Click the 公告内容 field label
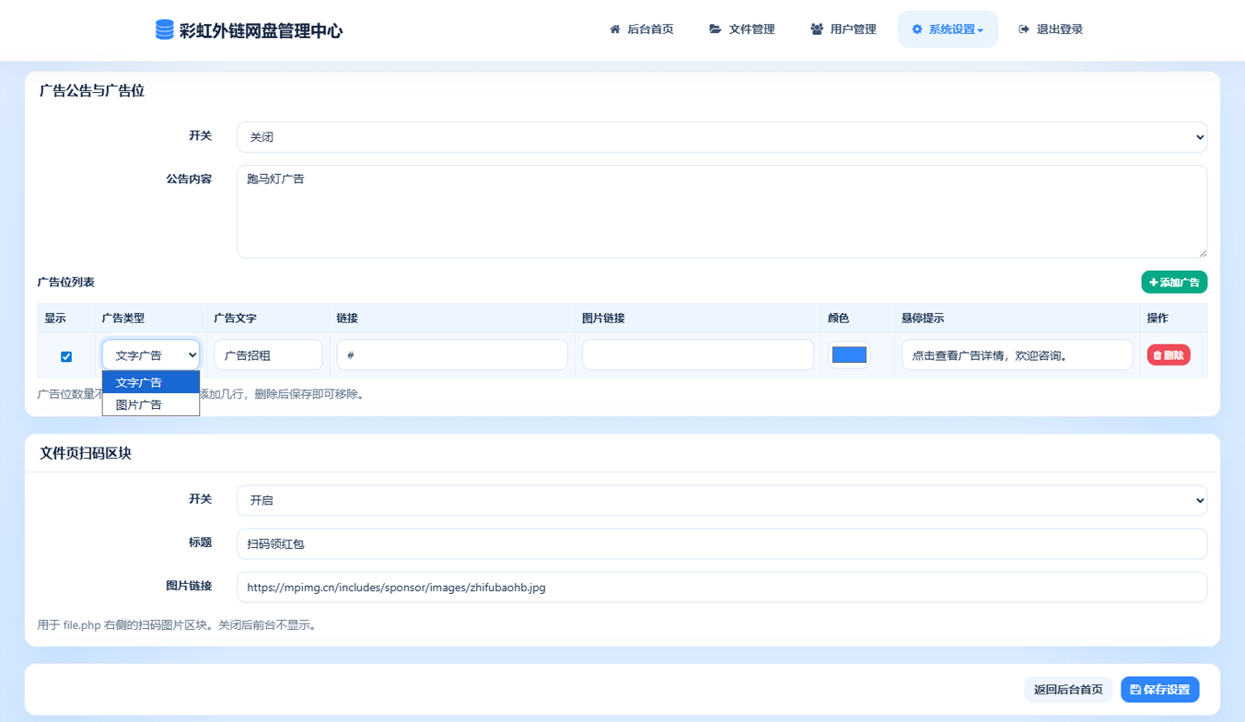Screen dimensions: 1245x722 pyautogui.click(x=189, y=180)
